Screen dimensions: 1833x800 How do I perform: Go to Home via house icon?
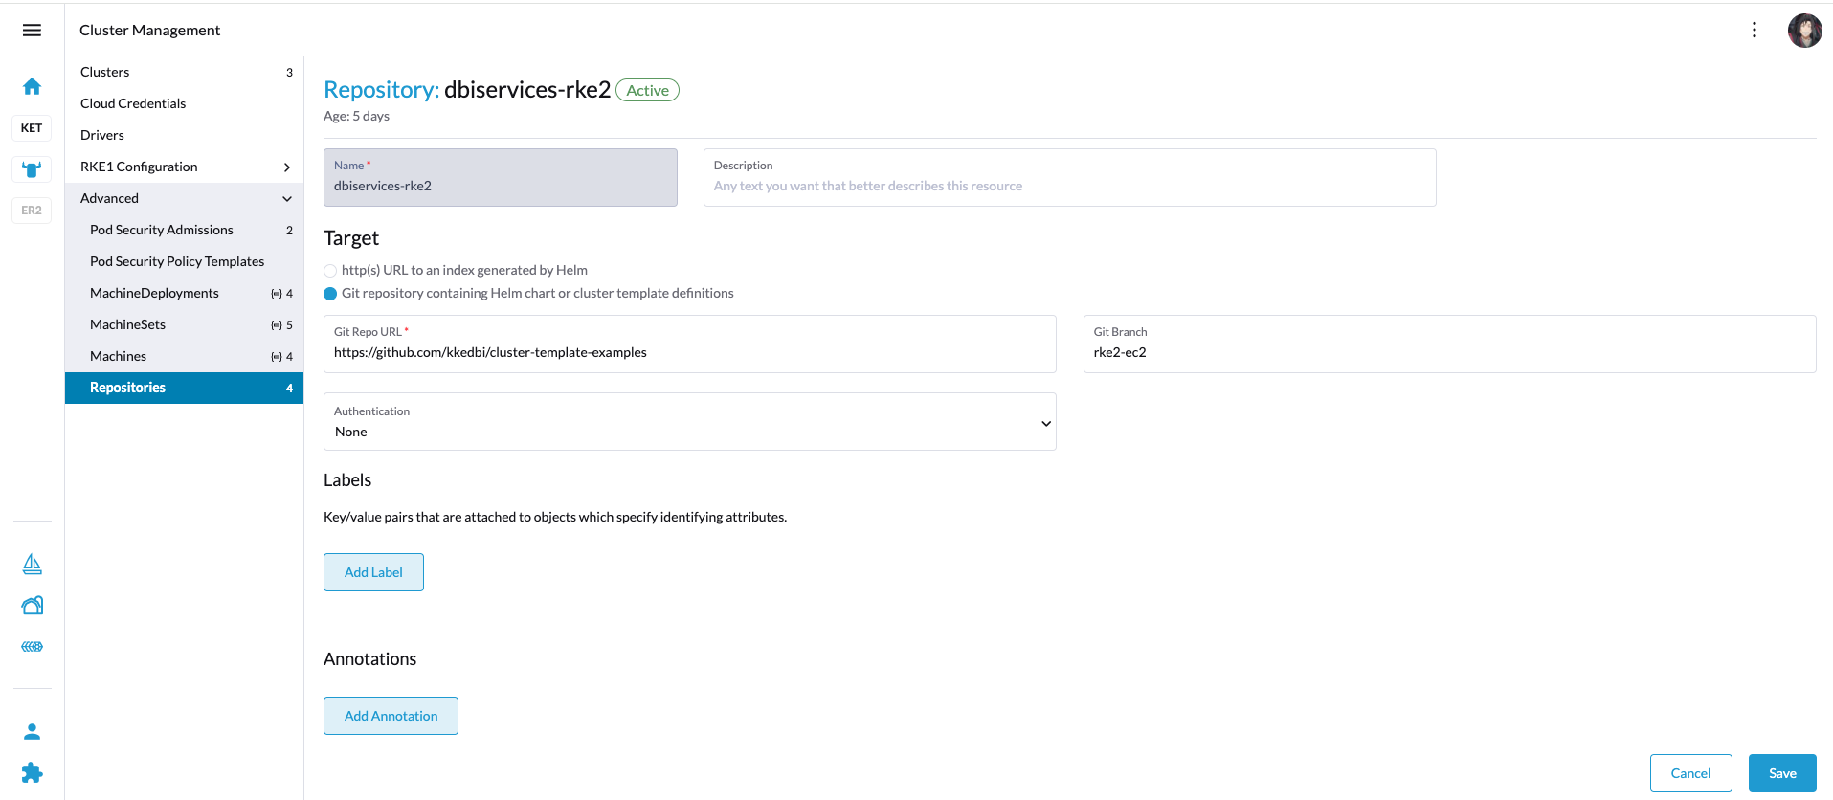coord(32,87)
